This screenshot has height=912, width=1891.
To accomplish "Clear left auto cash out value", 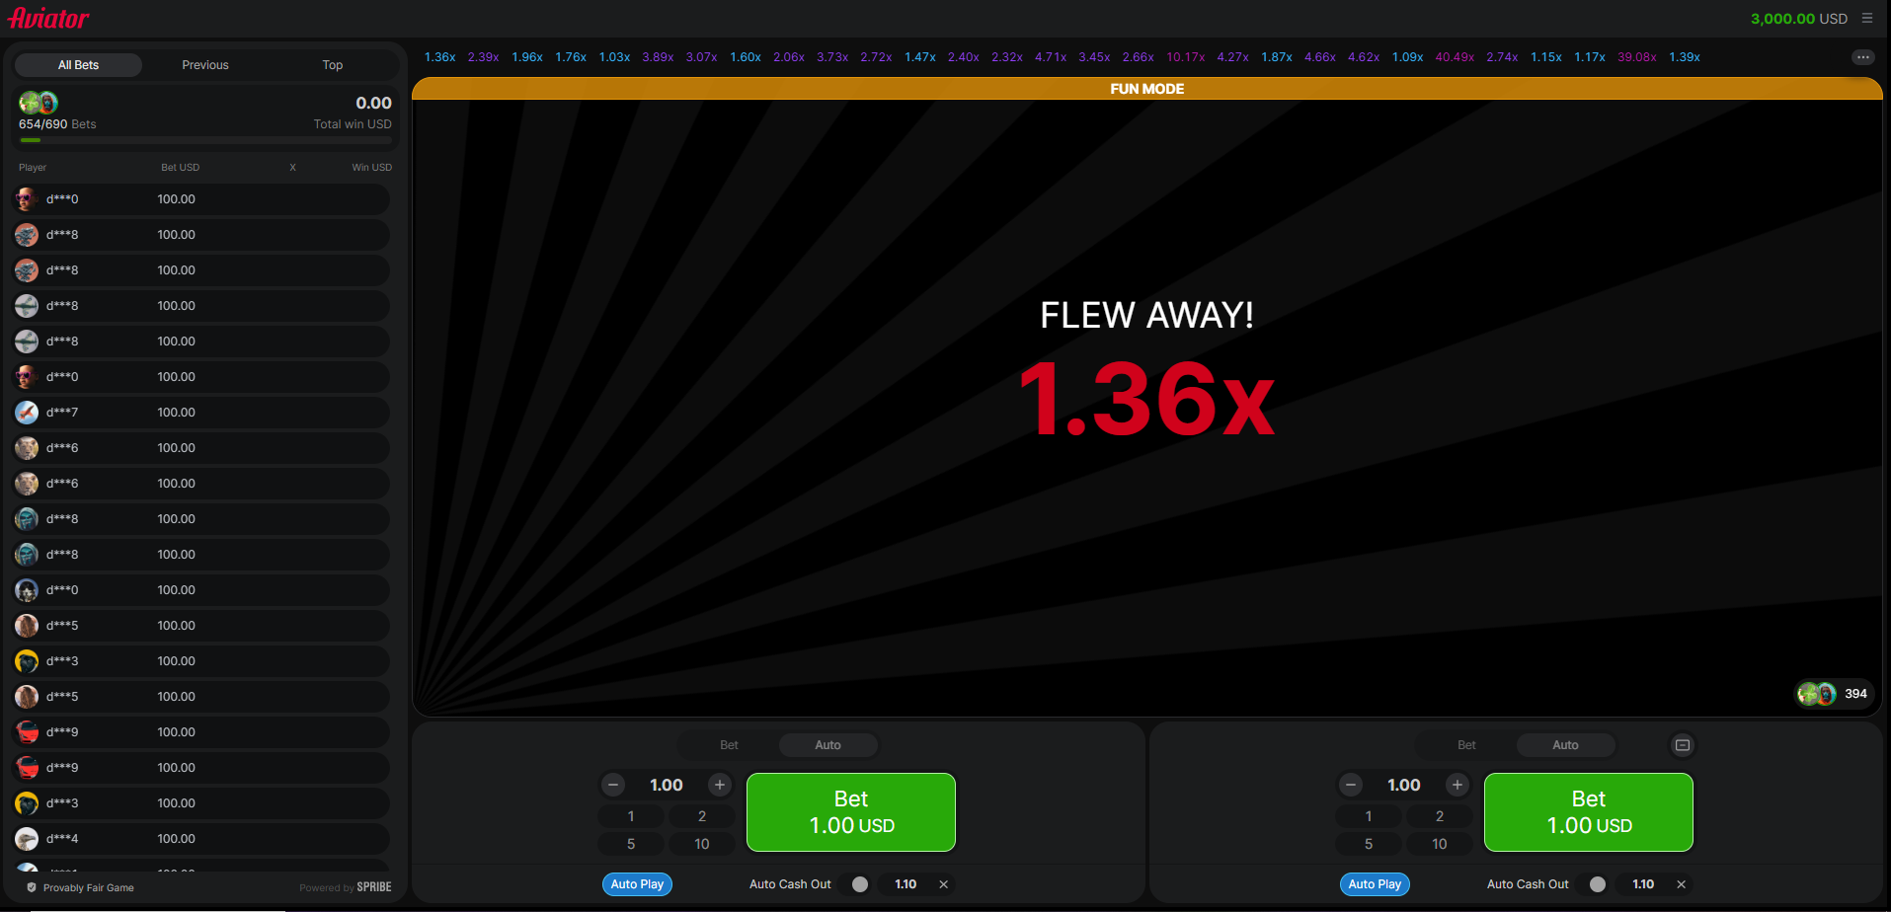I will (943, 884).
